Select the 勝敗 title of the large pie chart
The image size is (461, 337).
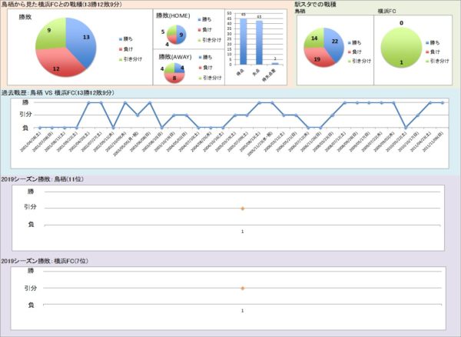tap(25, 17)
